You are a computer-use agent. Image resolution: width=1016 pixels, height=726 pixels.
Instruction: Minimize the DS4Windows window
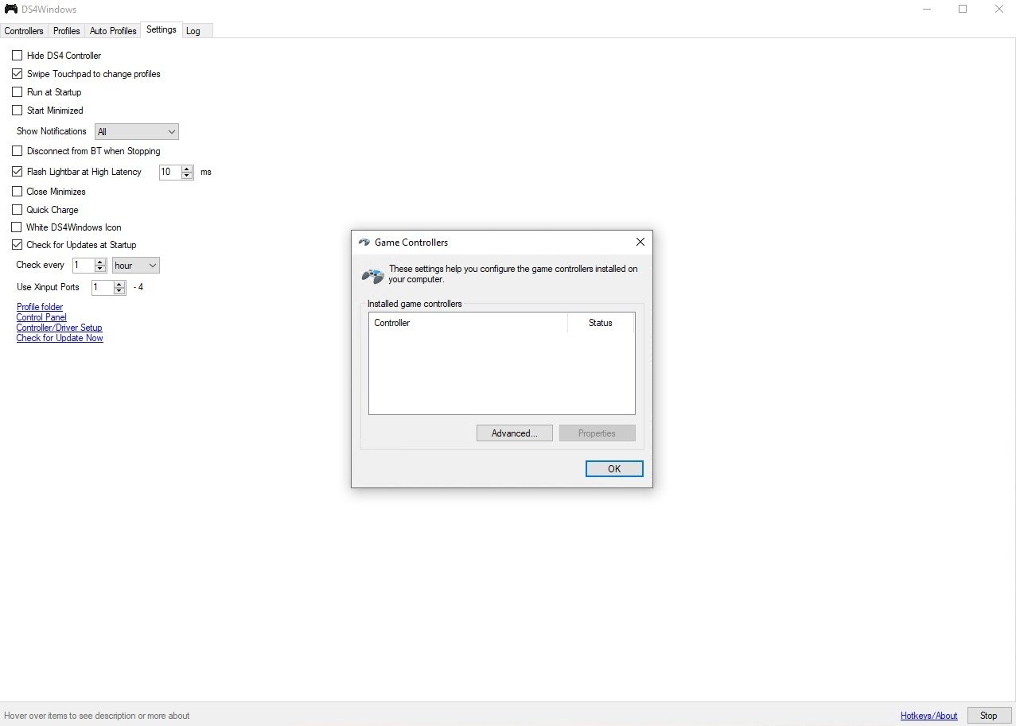point(927,9)
